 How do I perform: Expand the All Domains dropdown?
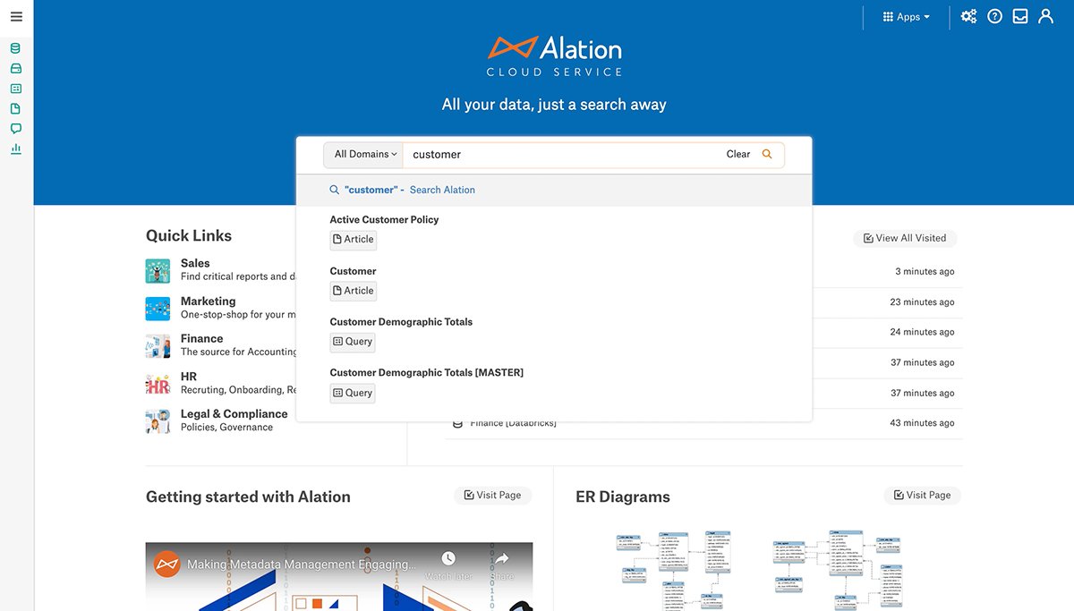pyautogui.click(x=364, y=154)
